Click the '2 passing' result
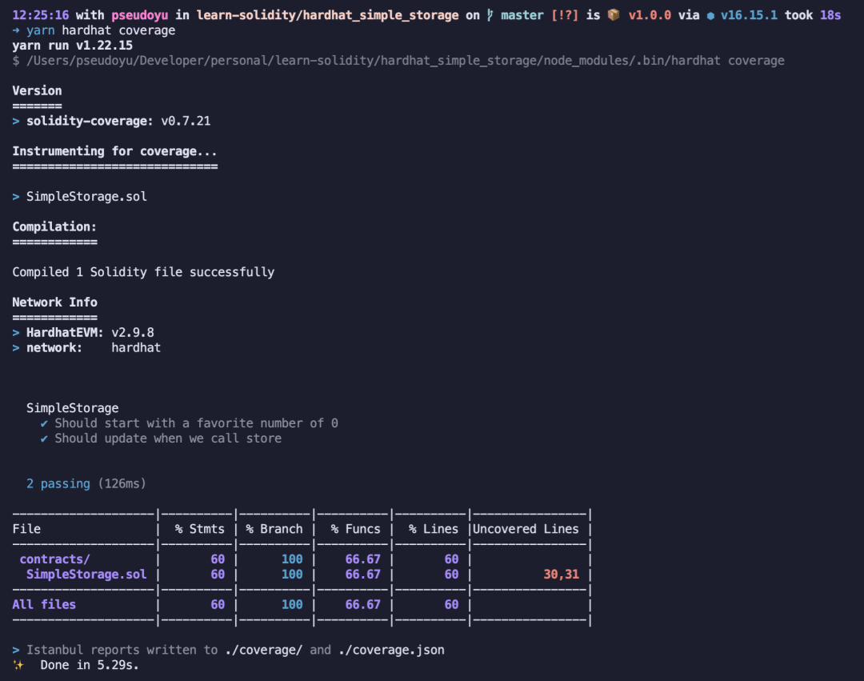Screen dimensions: 864x681 58,484
